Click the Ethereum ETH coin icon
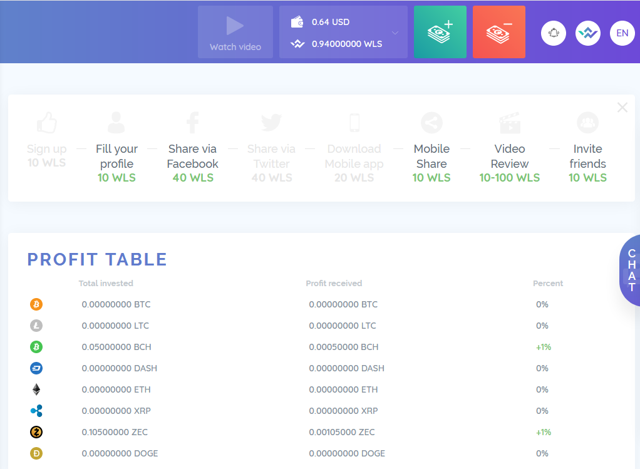 point(36,389)
